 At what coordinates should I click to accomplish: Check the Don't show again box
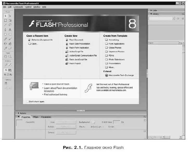28,101
